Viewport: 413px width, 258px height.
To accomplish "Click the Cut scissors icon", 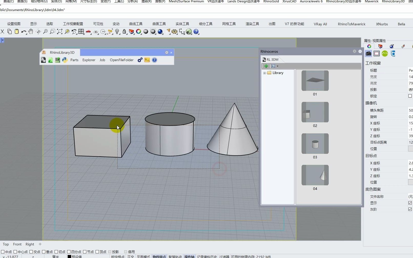I will [x=2, y=31].
